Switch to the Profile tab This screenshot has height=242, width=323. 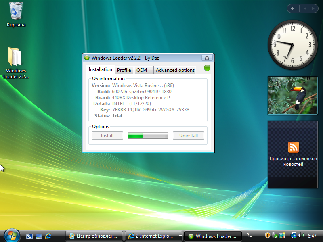click(x=124, y=70)
